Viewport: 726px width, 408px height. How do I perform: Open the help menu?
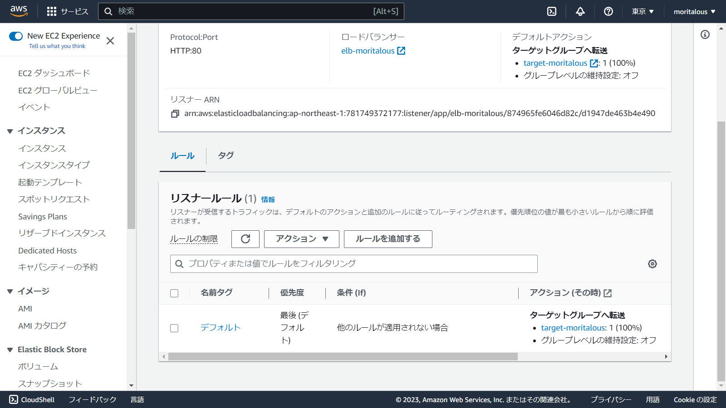(x=608, y=11)
